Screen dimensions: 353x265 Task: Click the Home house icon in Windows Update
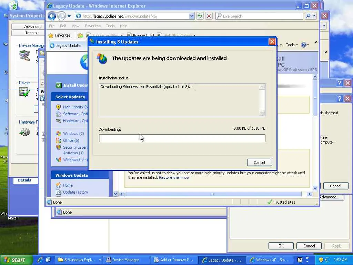pos(59,185)
